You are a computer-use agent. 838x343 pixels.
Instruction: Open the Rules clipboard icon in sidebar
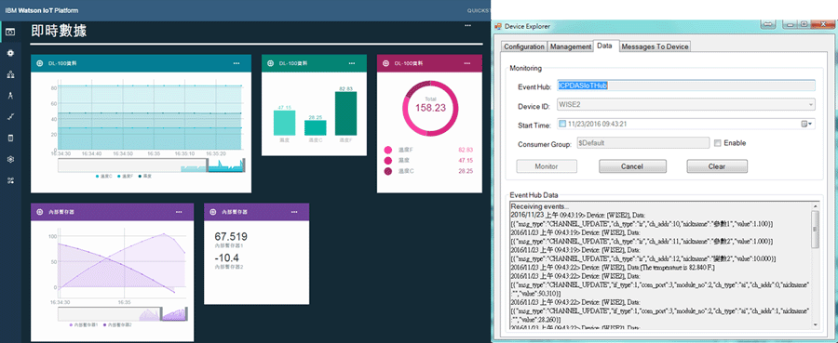tap(10, 139)
